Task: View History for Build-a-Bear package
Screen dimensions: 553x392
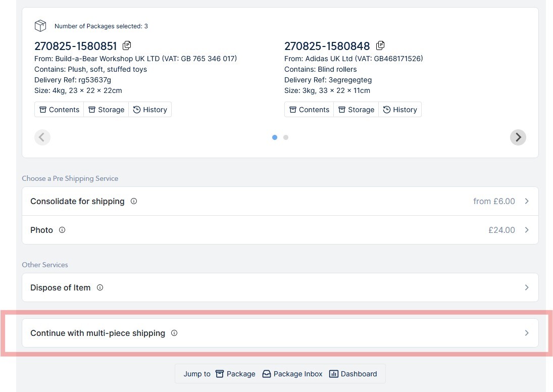Action: click(x=150, y=110)
